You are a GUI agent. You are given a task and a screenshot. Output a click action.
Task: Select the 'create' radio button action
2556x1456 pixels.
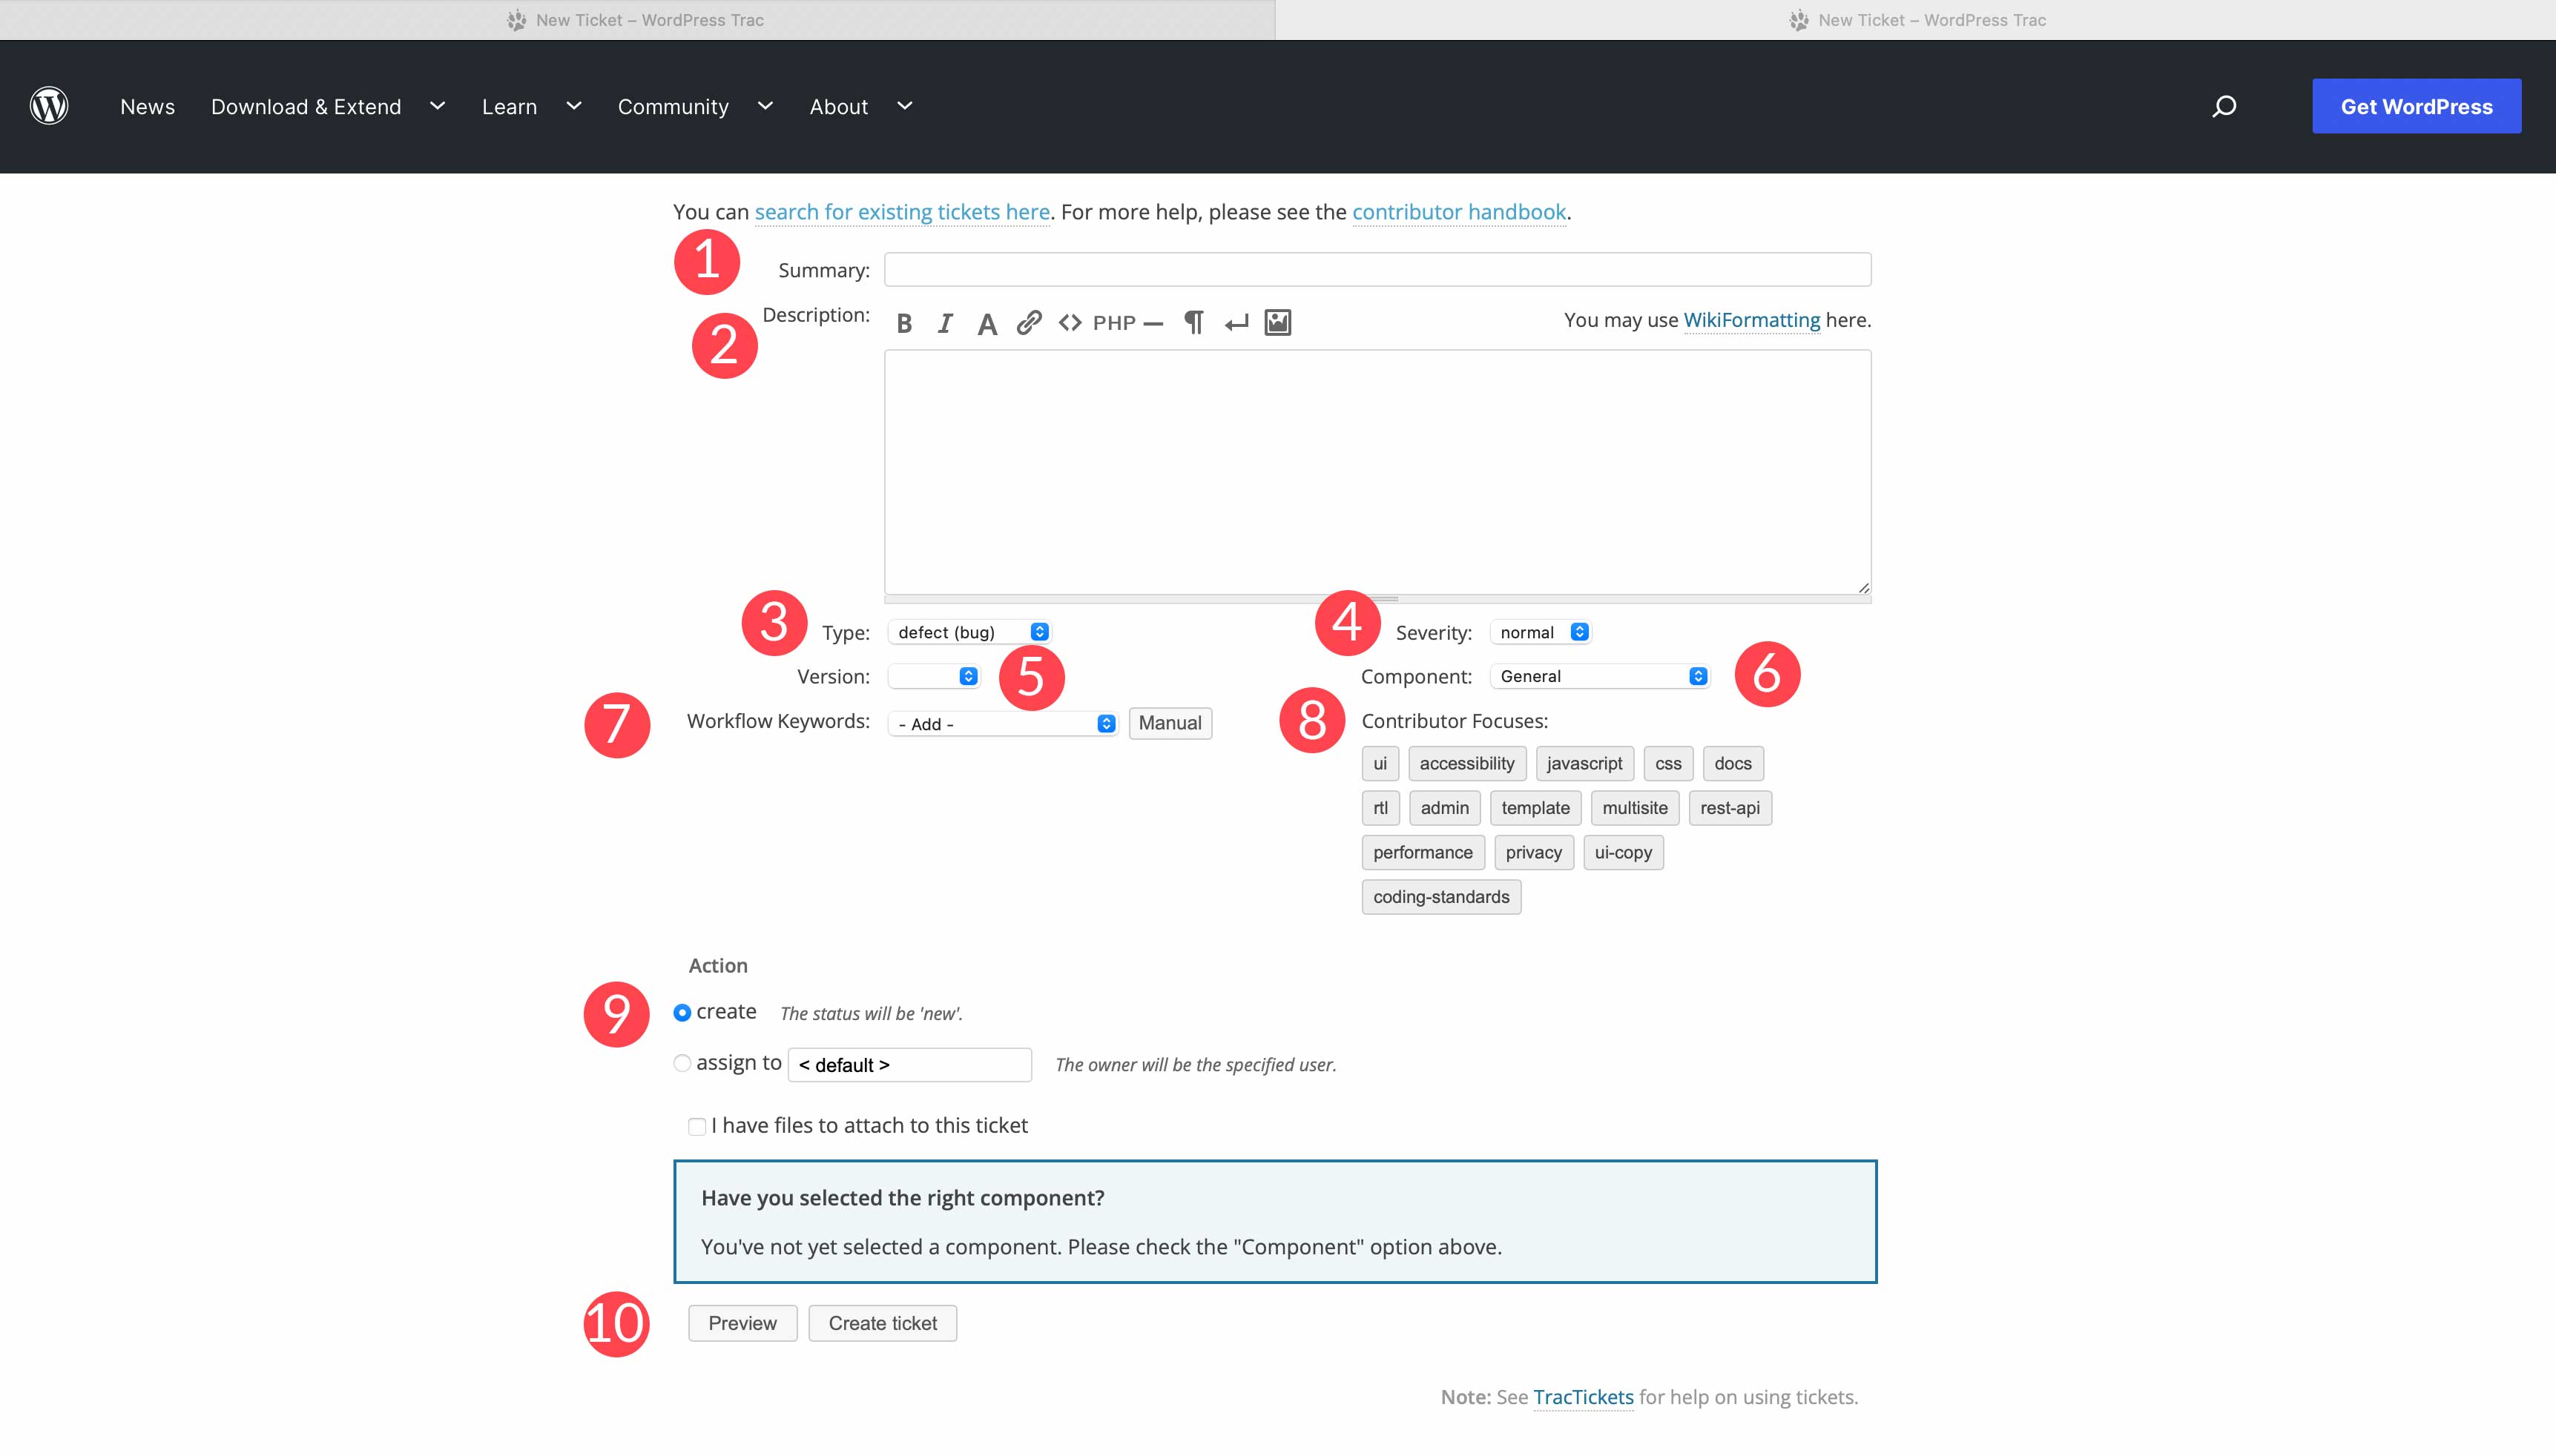click(x=681, y=1010)
